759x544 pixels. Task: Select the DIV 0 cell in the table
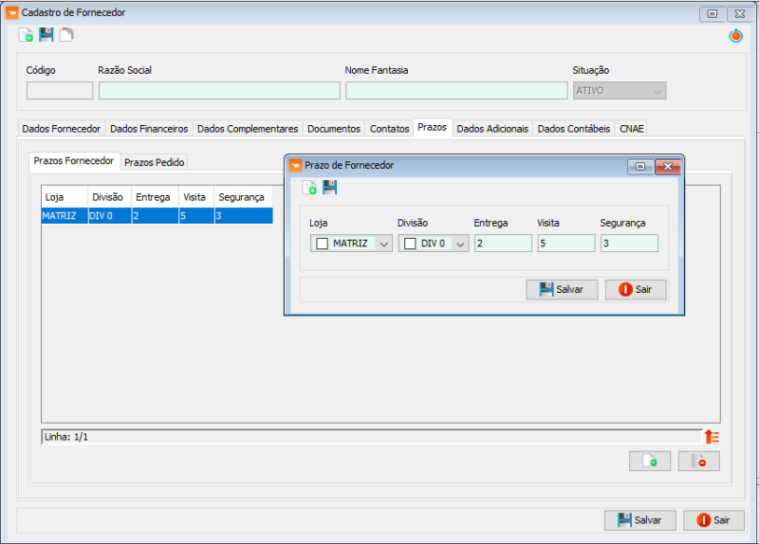109,216
